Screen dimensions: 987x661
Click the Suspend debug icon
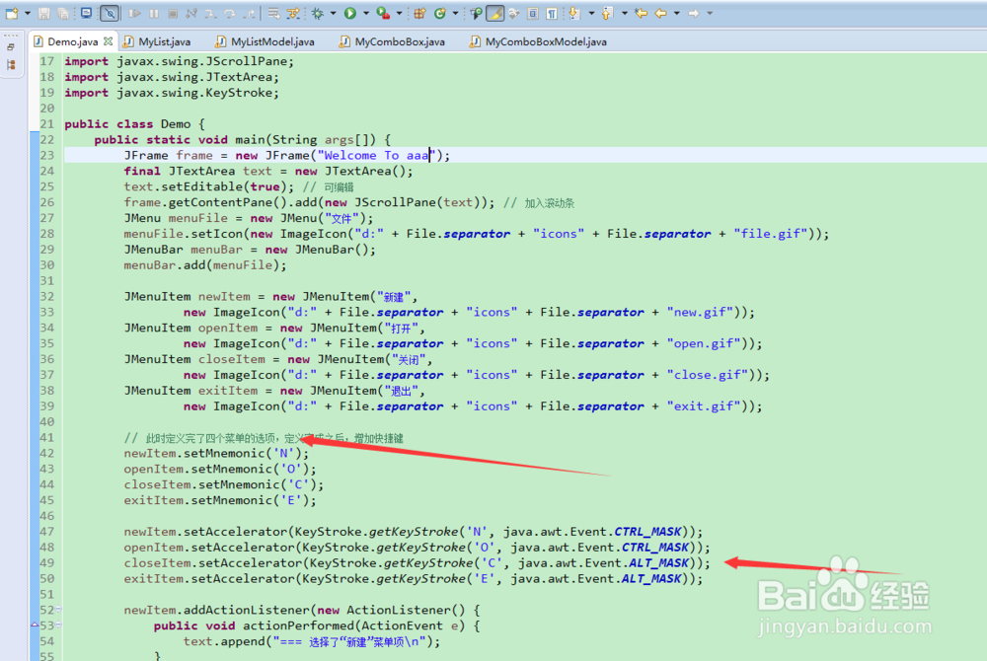click(x=154, y=13)
